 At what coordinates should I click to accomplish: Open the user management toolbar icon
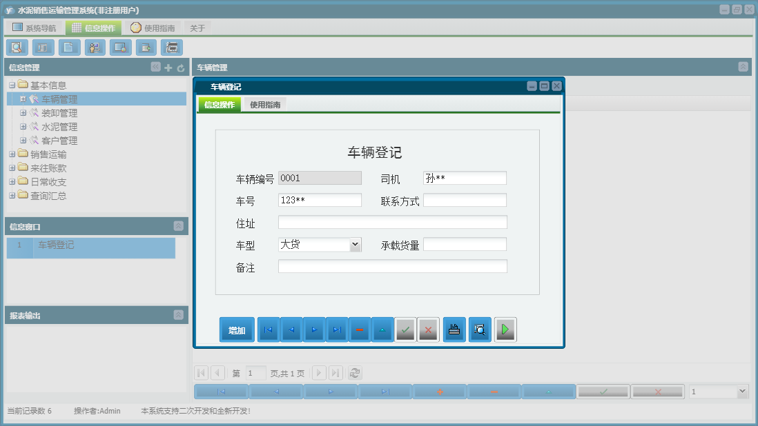pos(95,48)
